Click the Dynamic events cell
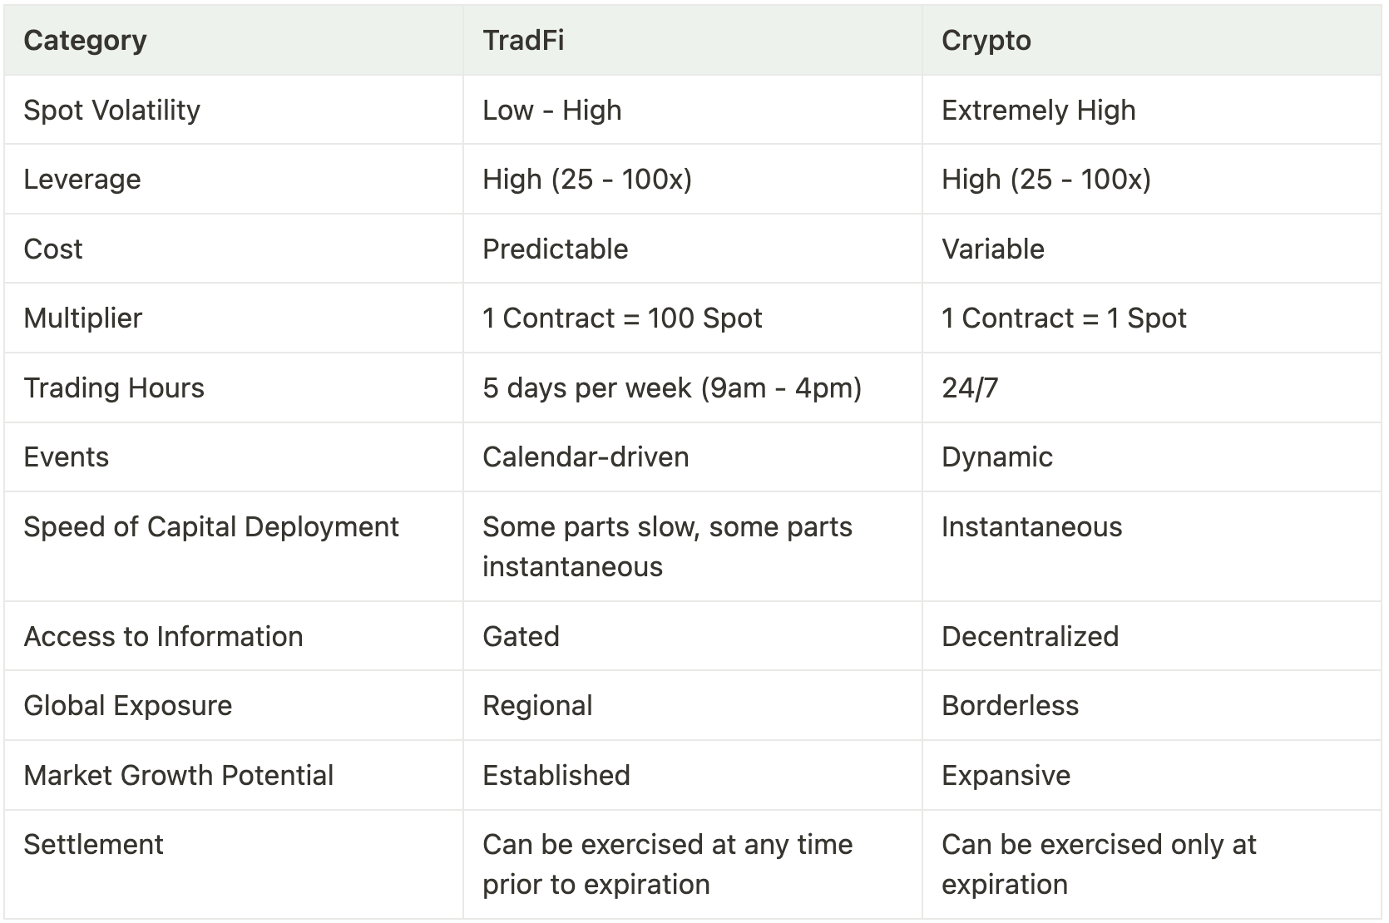 (996, 457)
